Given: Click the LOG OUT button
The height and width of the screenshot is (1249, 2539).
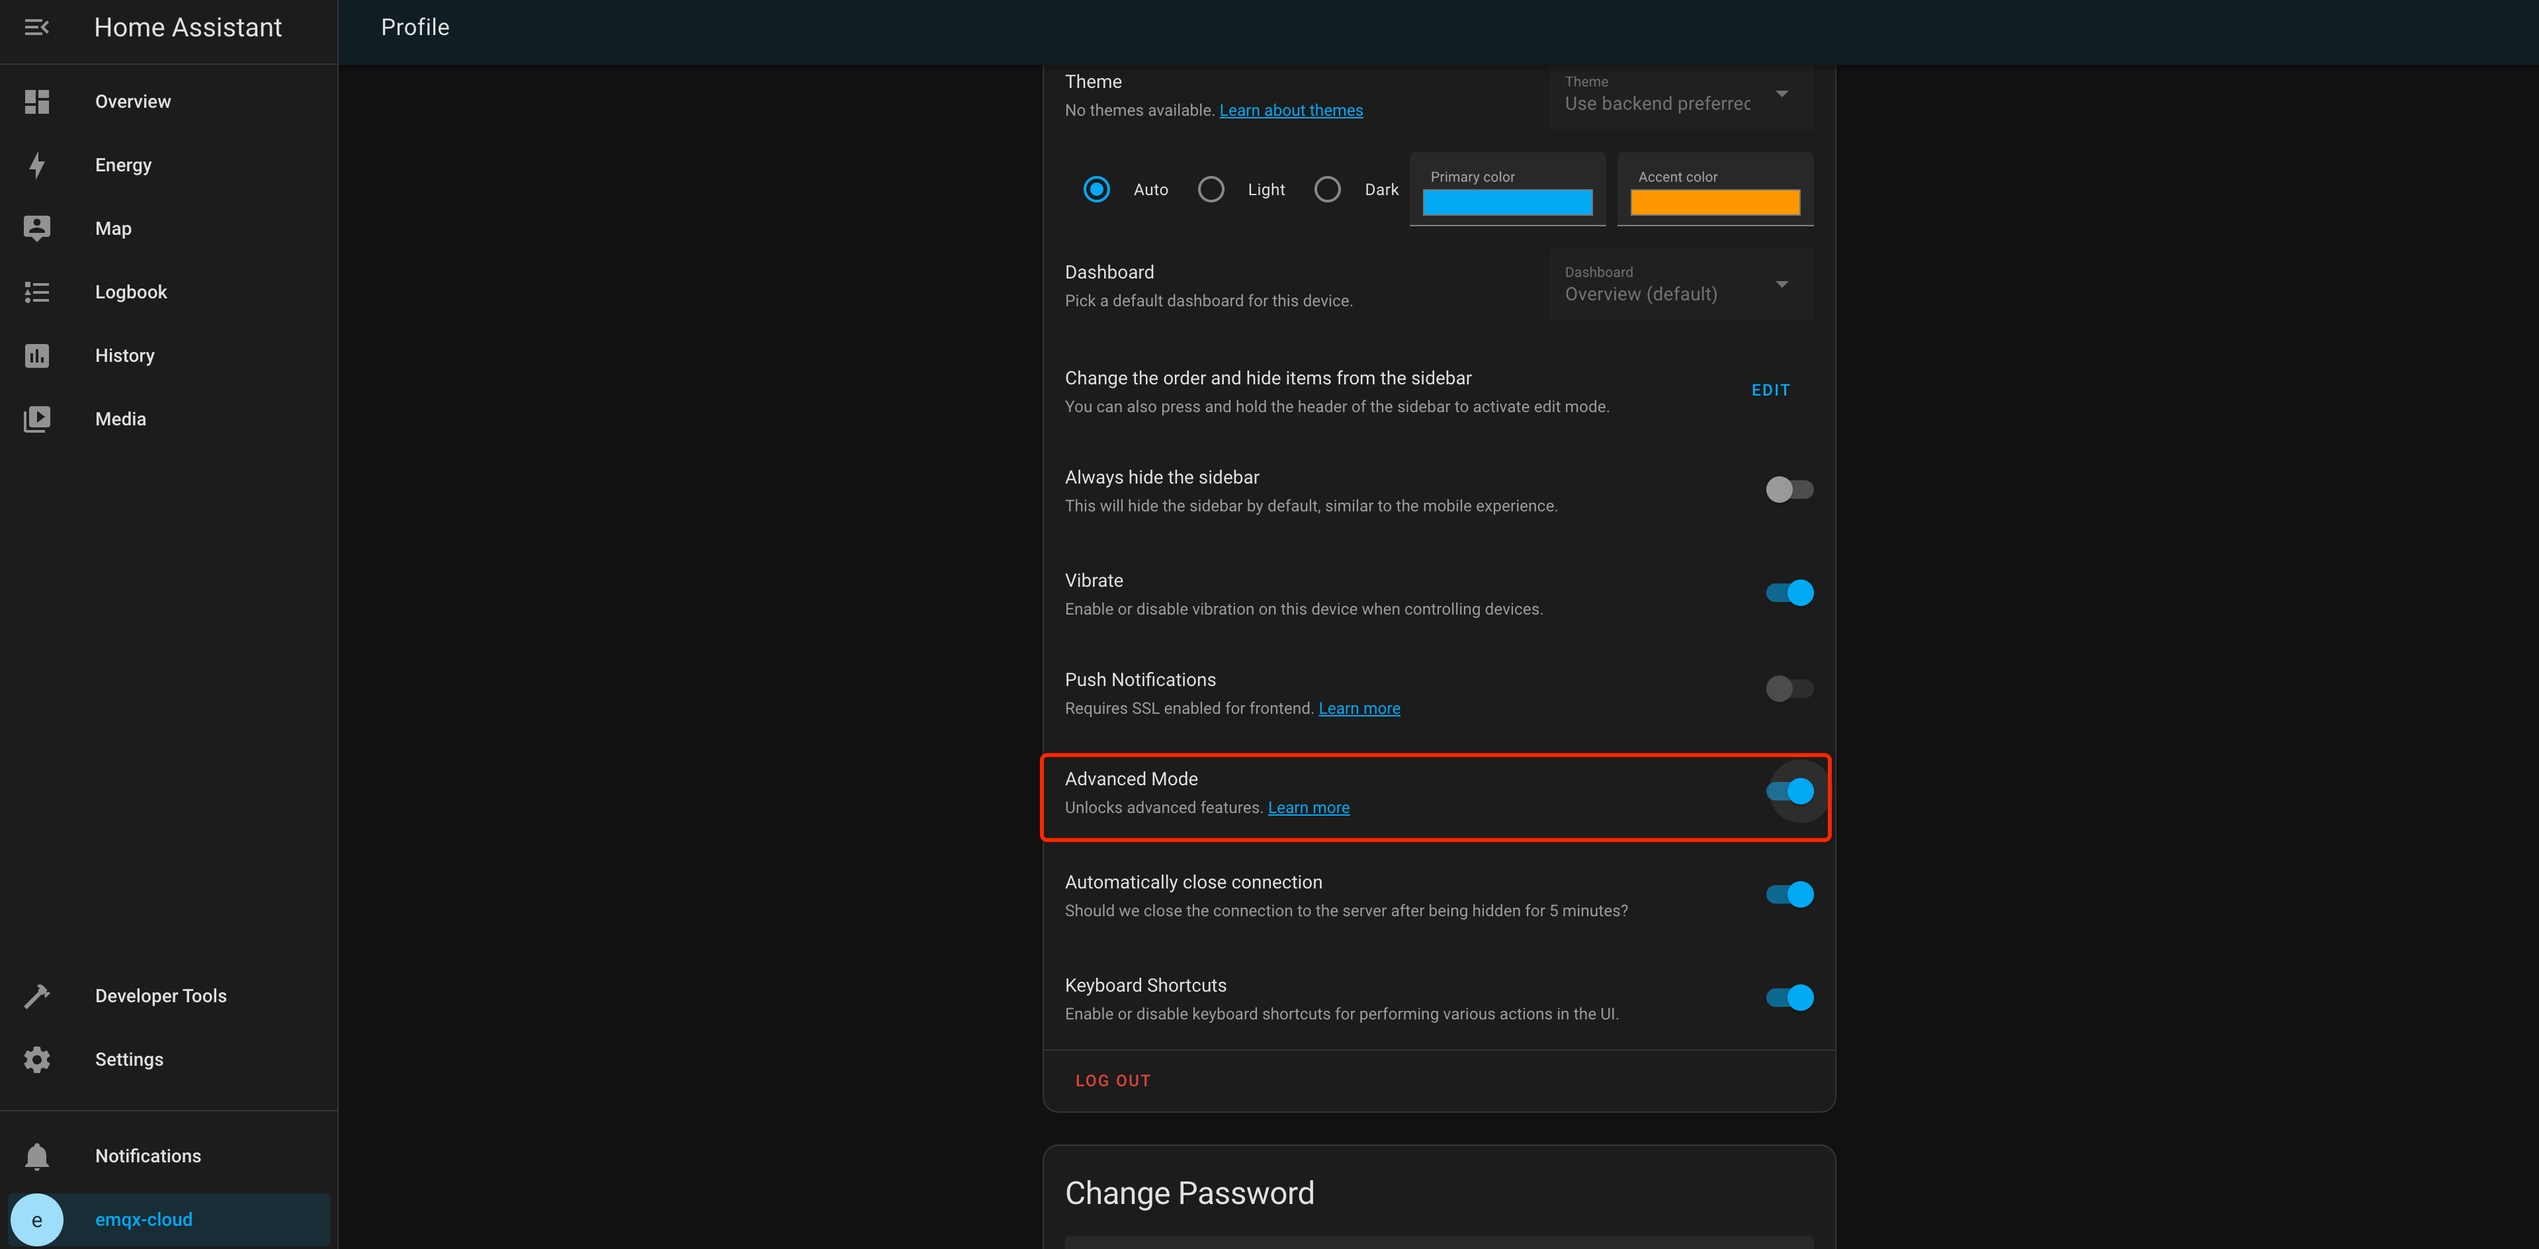Looking at the screenshot, I should [x=1113, y=1080].
